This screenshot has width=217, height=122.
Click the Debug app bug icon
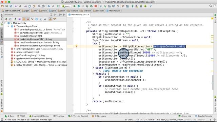[79, 6]
